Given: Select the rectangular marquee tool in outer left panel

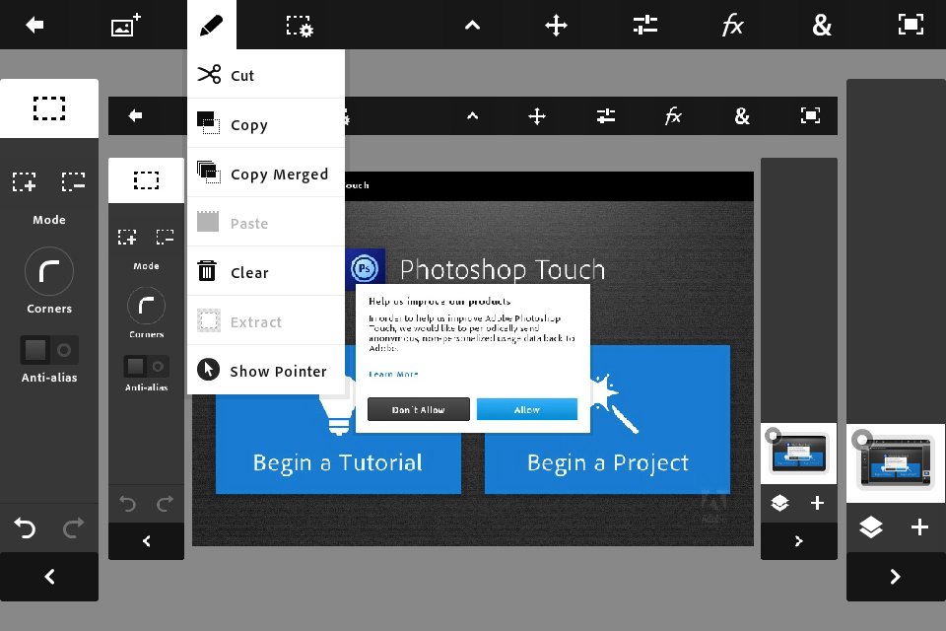Looking at the screenshot, I should pos(49,108).
